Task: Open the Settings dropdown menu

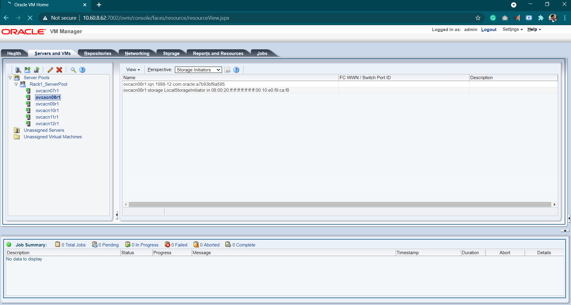Action: pos(513,29)
